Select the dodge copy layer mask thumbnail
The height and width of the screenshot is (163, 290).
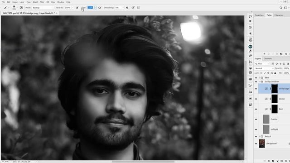click(x=275, y=89)
